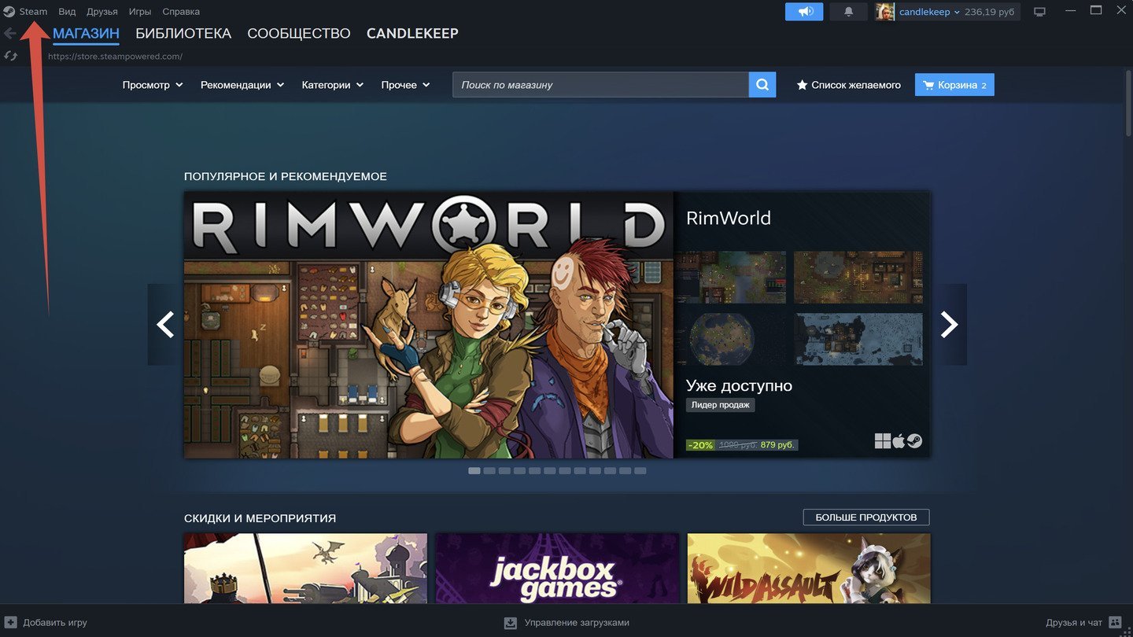Reload page with the refresh icon
This screenshot has width=1133, height=637.
coord(10,56)
